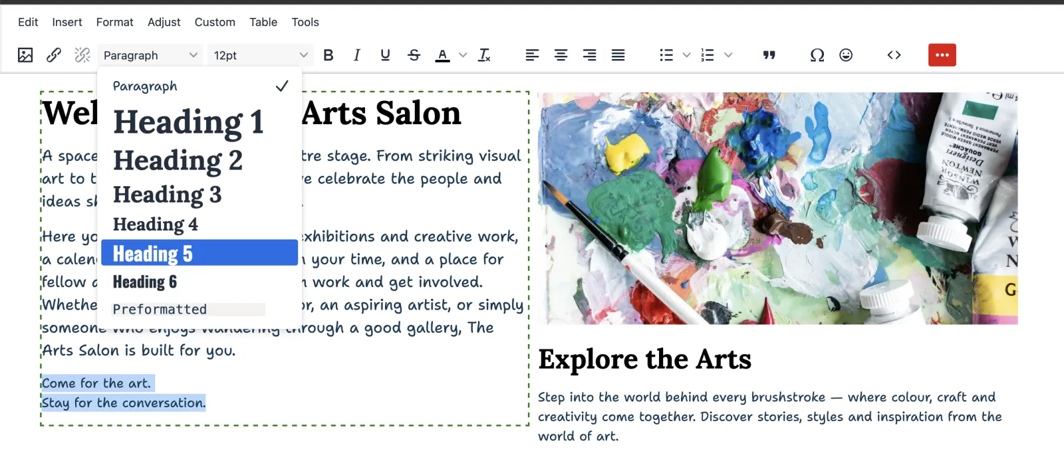Choose Heading 3 from the format list
Screen dimensions: 1064x465
(x=199, y=195)
